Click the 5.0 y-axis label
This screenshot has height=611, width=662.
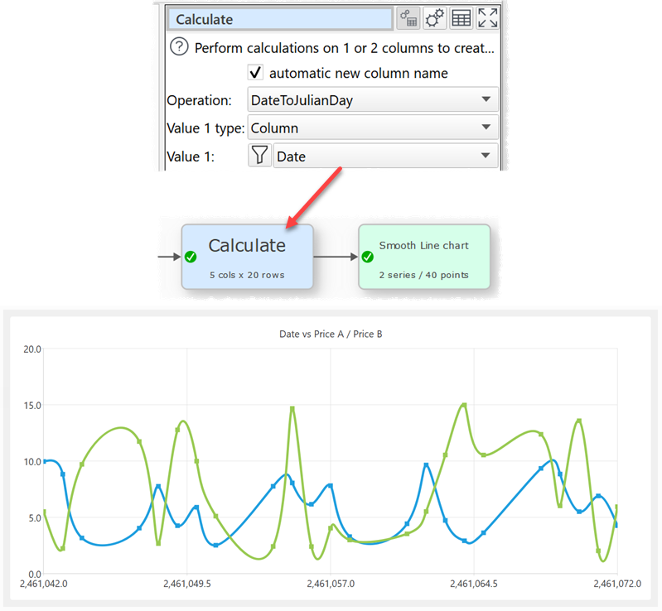(x=35, y=518)
